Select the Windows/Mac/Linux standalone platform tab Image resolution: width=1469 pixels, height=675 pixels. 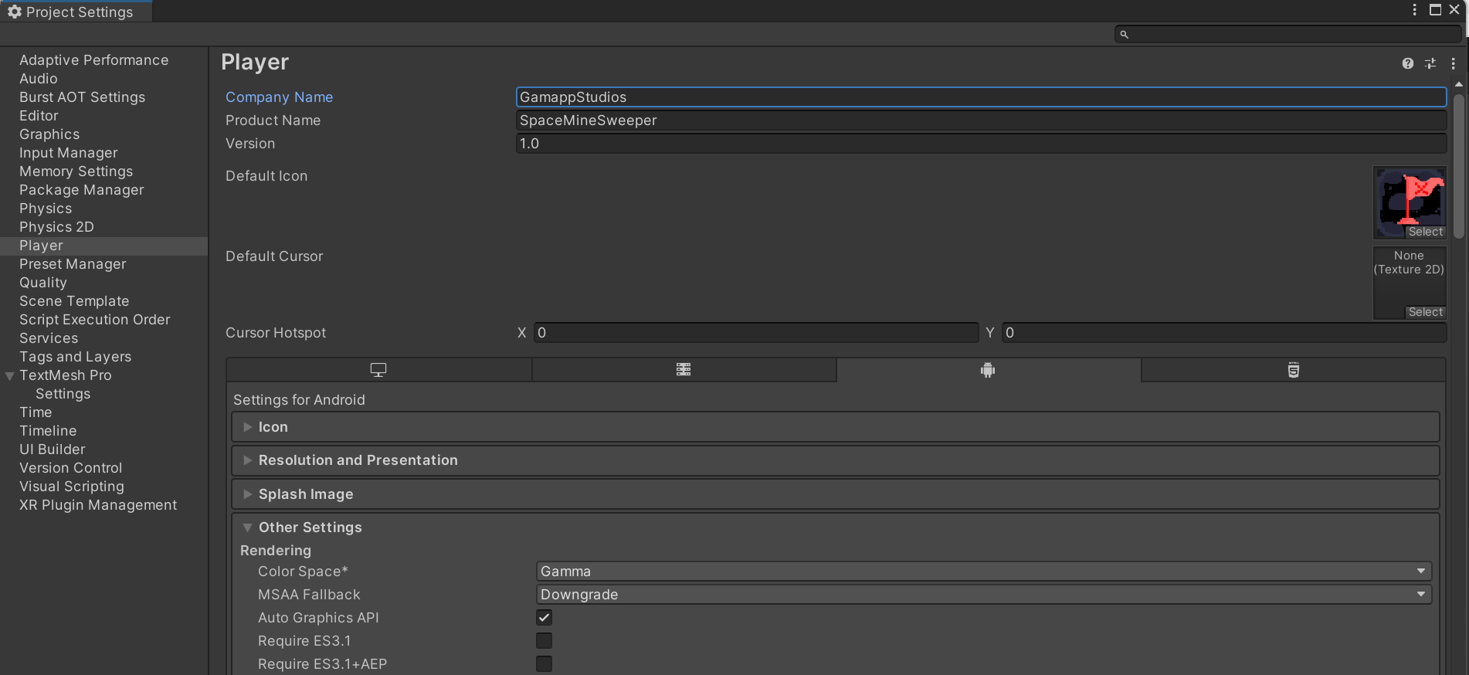pyautogui.click(x=378, y=370)
